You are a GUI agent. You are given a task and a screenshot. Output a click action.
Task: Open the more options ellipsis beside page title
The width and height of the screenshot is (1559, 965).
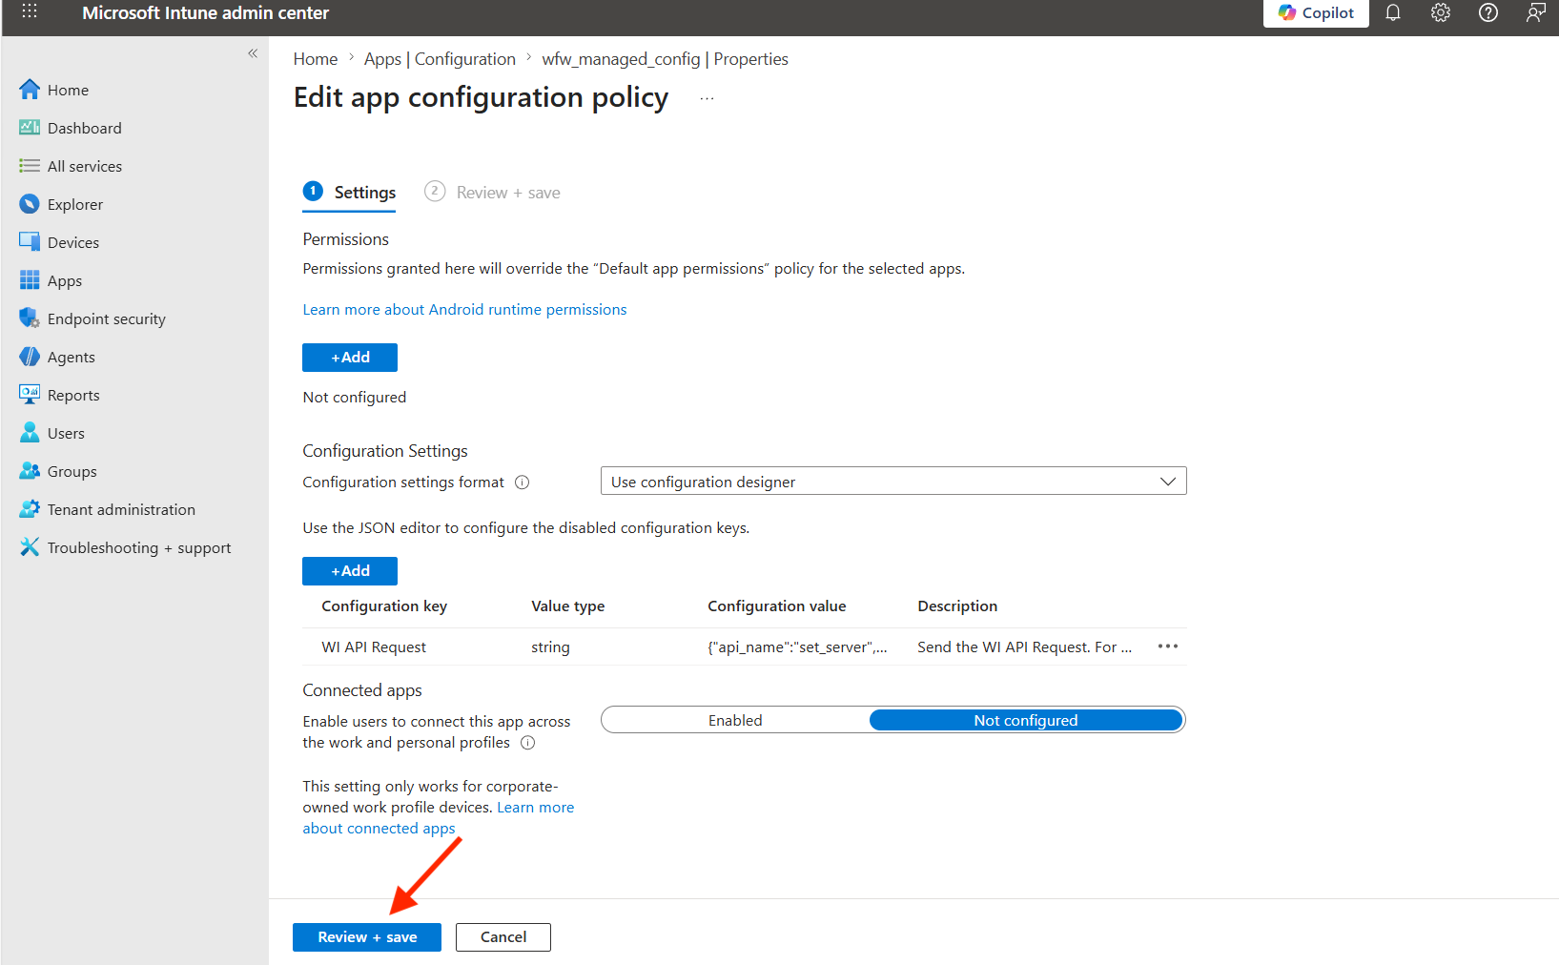pos(707,98)
